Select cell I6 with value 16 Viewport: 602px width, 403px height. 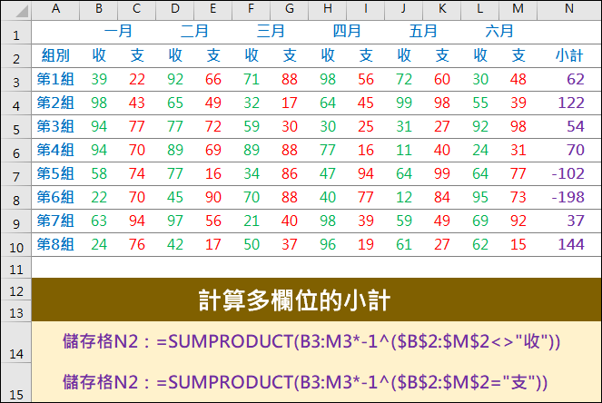[x=366, y=150]
